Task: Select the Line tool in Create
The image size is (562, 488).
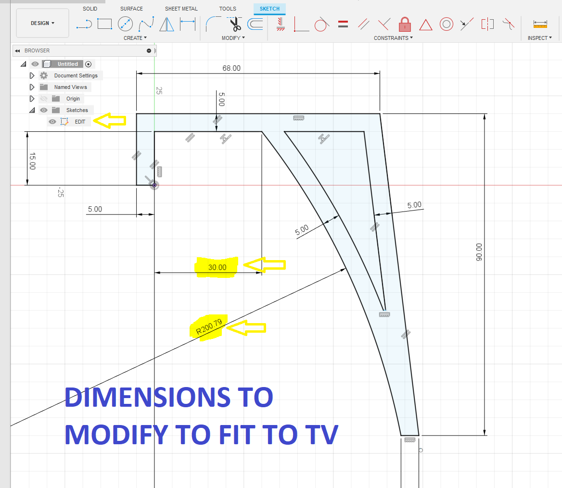Action: [84, 25]
